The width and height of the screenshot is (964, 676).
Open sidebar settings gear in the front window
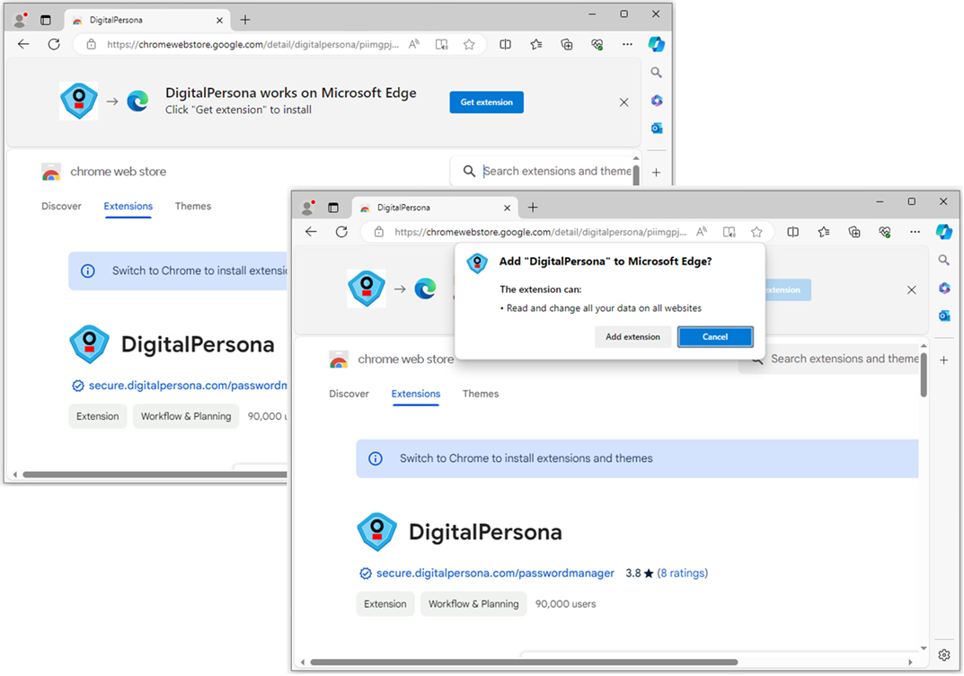pyautogui.click(x=944, y=655)
